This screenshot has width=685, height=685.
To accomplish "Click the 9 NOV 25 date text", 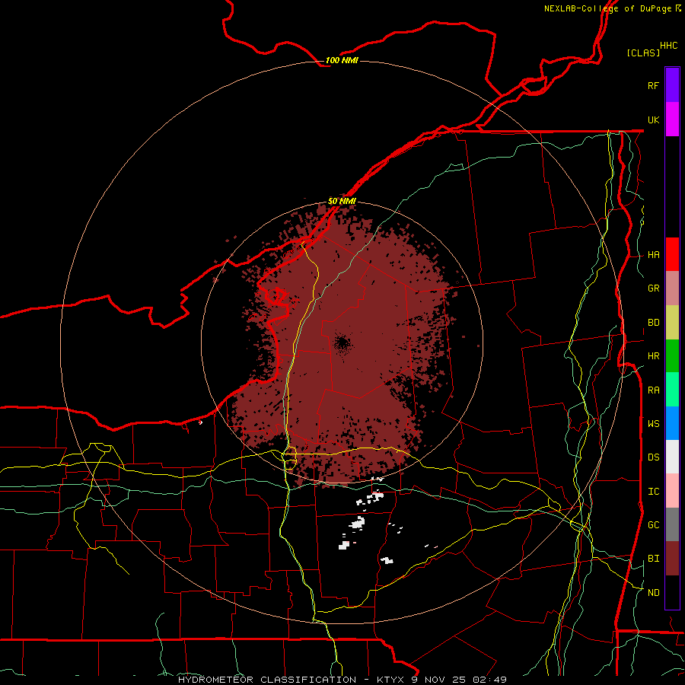I will (x=441, y=680).
